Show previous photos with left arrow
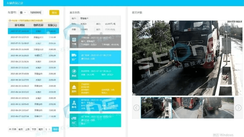 coord(136,108)
